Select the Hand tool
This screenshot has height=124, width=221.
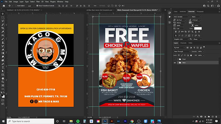[3, 78]
